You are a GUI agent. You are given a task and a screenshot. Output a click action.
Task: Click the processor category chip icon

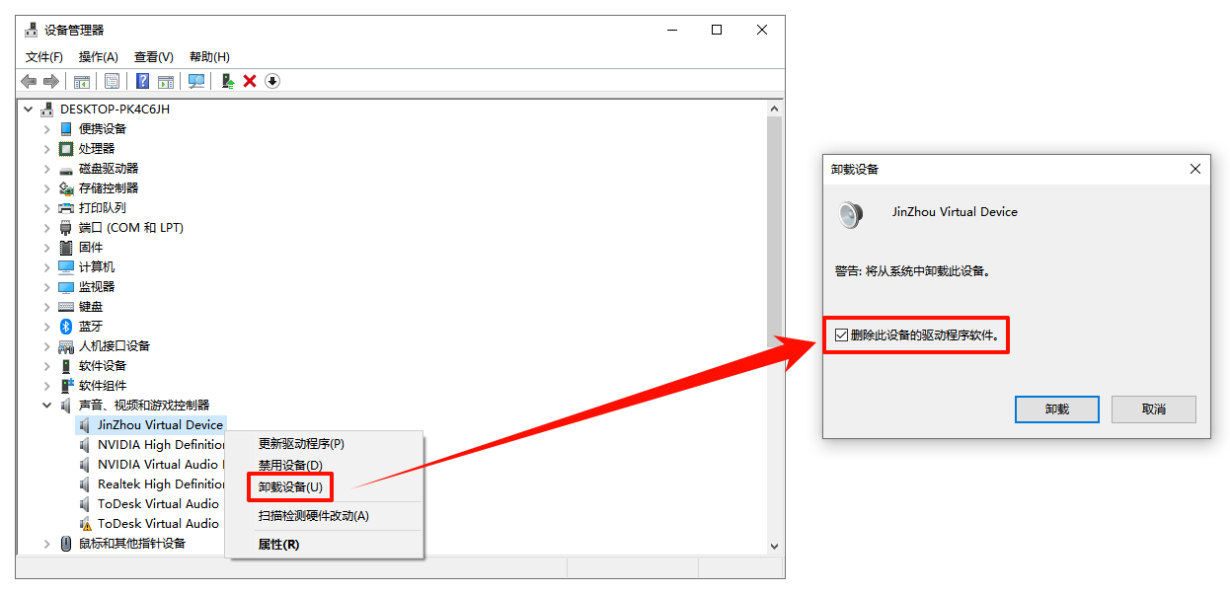tap(66, 149)
